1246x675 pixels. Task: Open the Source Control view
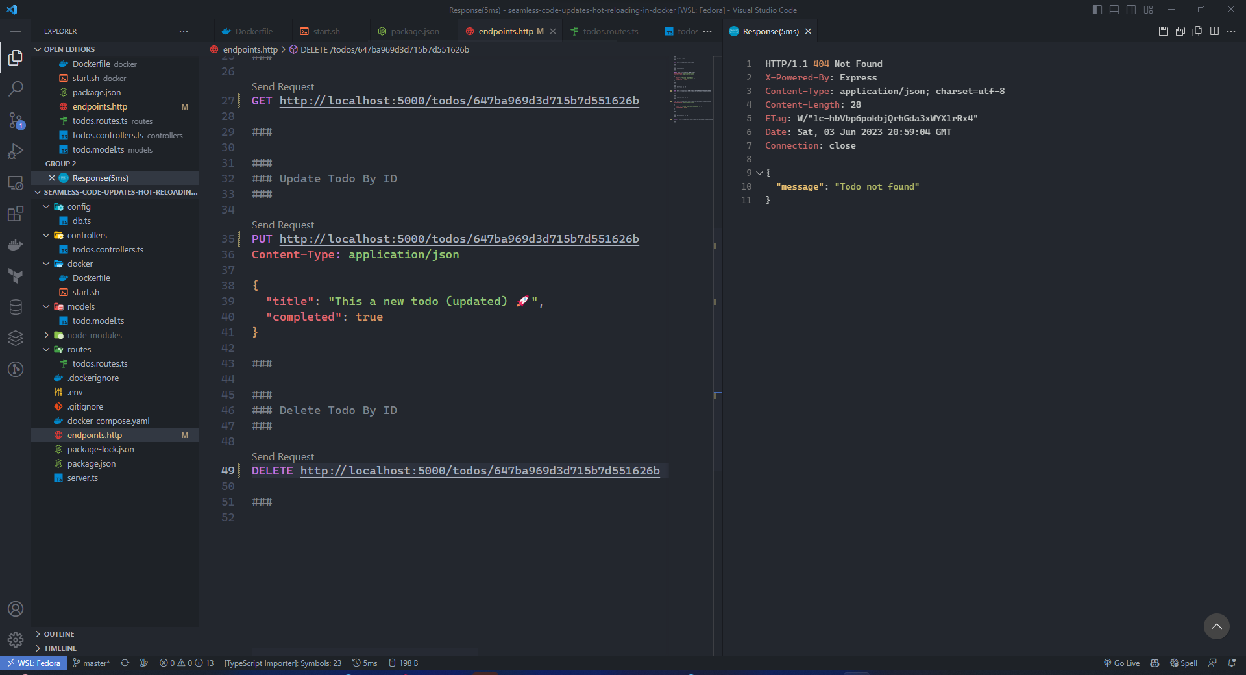pos(16,120)
